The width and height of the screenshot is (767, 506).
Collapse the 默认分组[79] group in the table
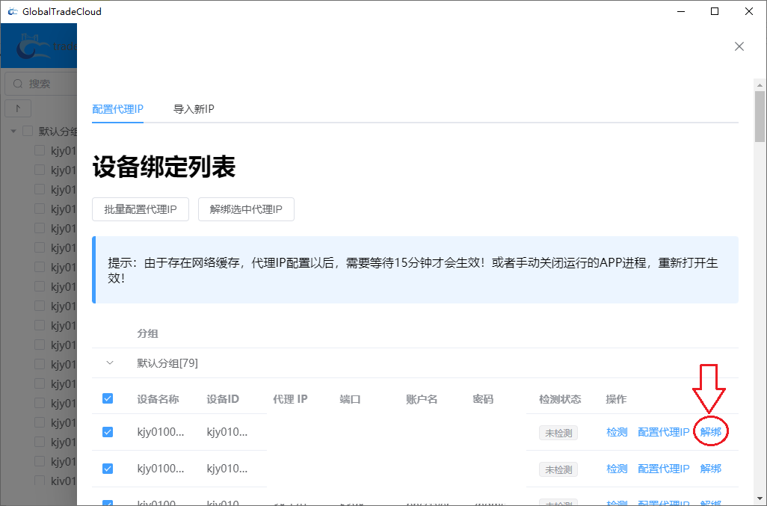click(x=109, y=362)
